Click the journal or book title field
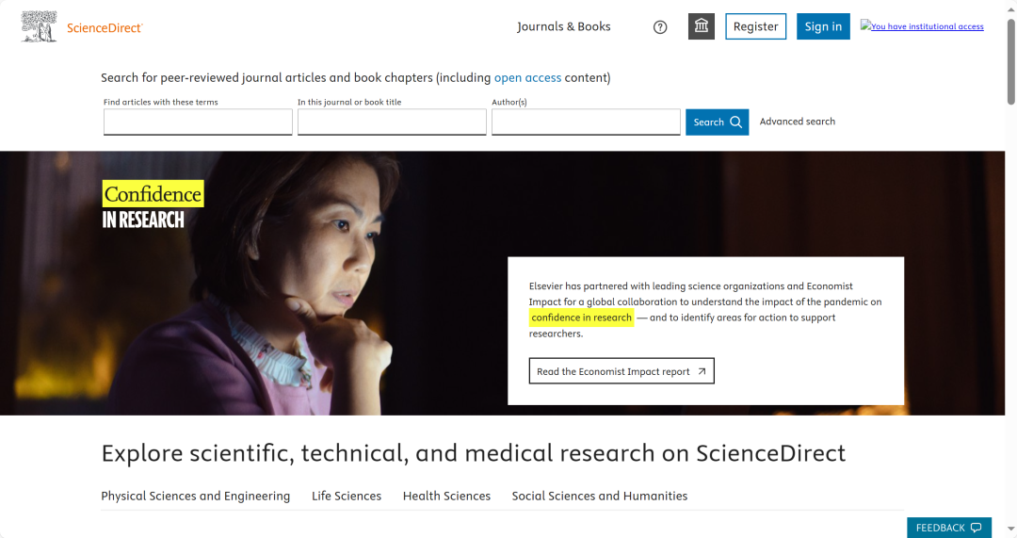The width and height of the screenshot is (1017, 538). (392, 122)
